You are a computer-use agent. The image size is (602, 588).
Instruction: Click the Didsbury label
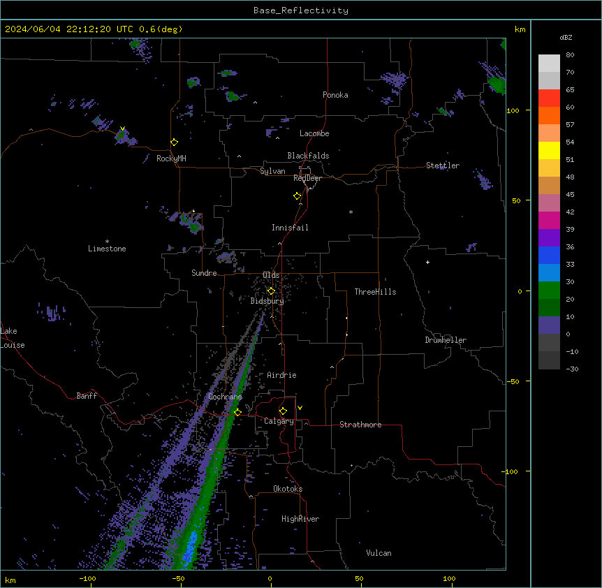[267, 301]
